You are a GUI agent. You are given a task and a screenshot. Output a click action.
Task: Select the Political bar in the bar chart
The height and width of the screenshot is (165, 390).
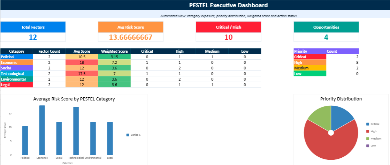tap(25, 140)
